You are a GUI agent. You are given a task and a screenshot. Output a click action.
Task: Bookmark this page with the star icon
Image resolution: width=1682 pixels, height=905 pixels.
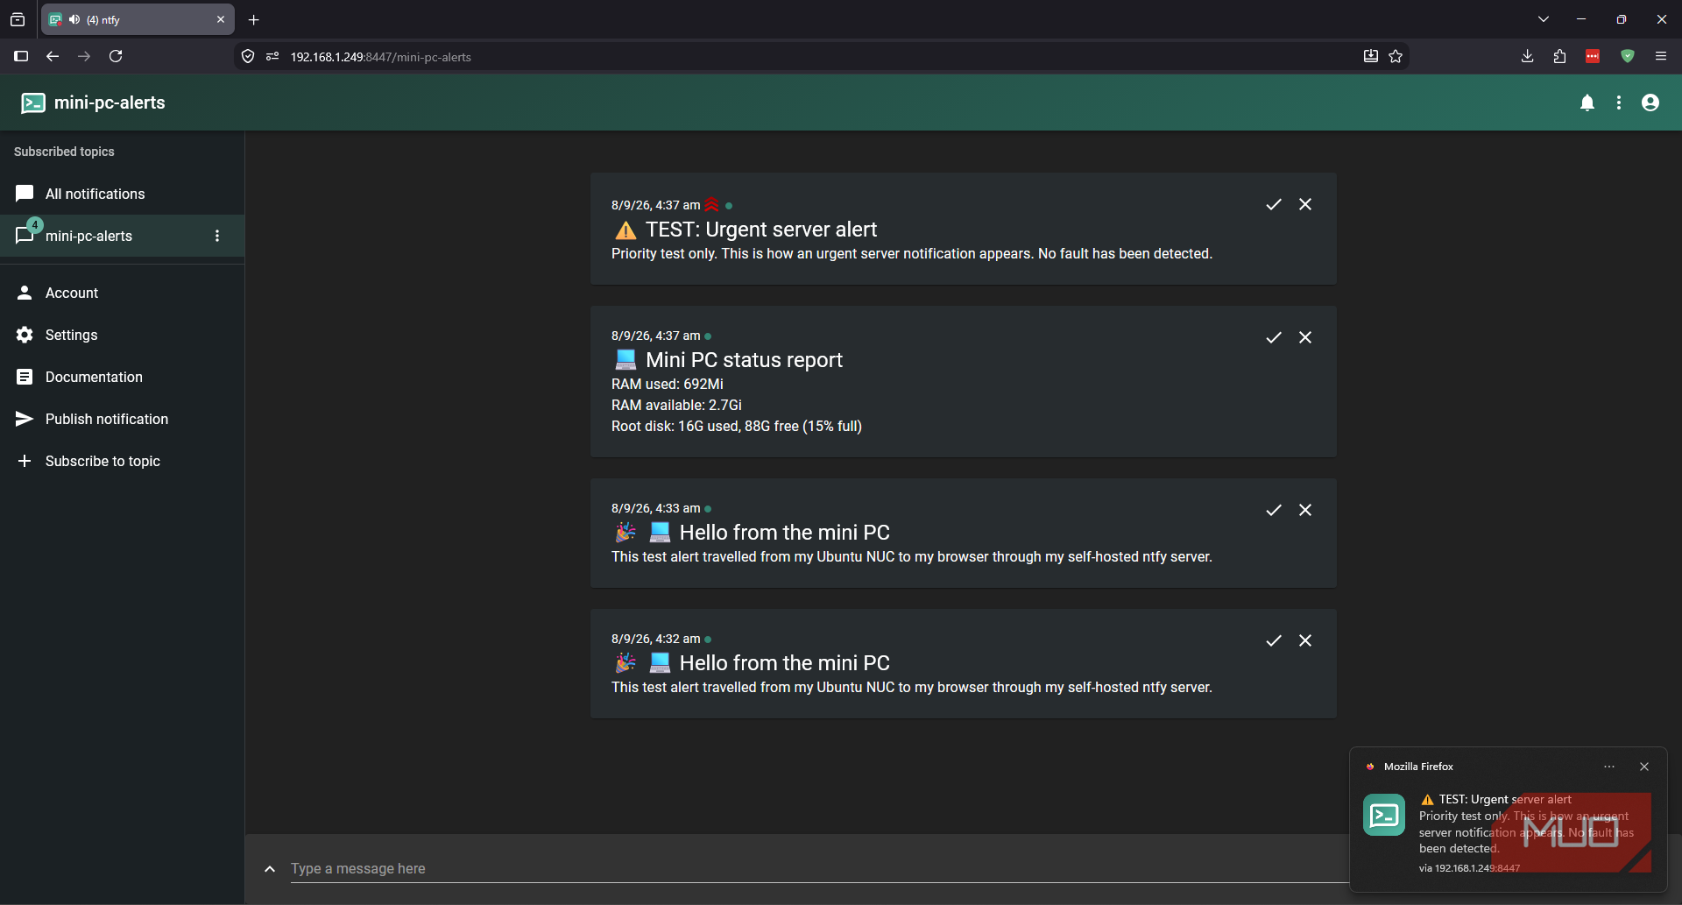[x=1396, y=56]
